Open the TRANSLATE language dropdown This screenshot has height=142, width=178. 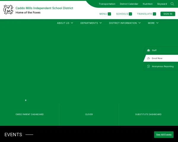(x=146, y=14)
